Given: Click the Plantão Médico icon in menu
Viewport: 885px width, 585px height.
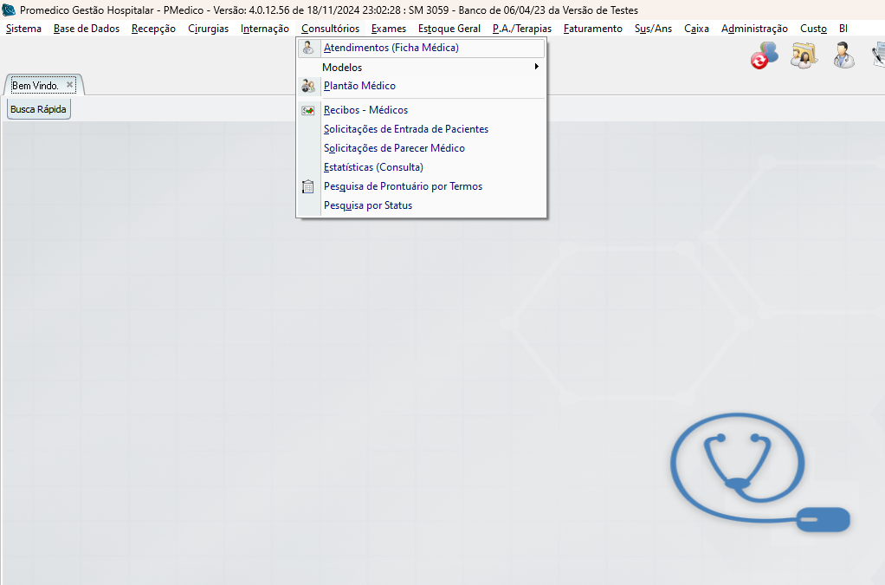Looking at the screenshot, I should (x=308, y=87).
